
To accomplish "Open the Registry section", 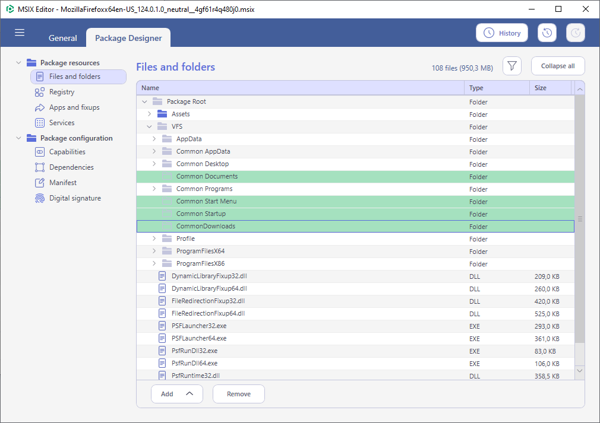I will click(62, 92).
